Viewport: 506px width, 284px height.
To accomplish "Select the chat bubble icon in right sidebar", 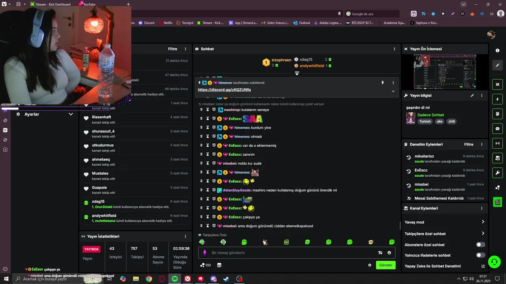I will coord(497,129).
